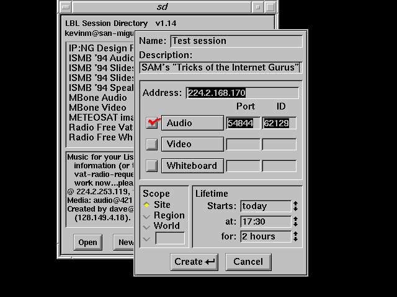Select the World scope option
Screen dimensions: 397x297
coord(147,226)
